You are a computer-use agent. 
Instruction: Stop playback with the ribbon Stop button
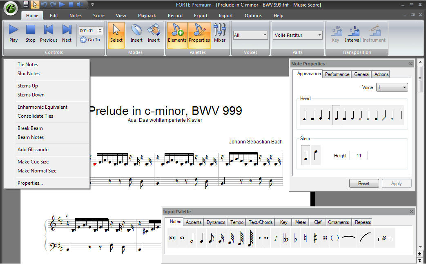(x=30, y=34)
